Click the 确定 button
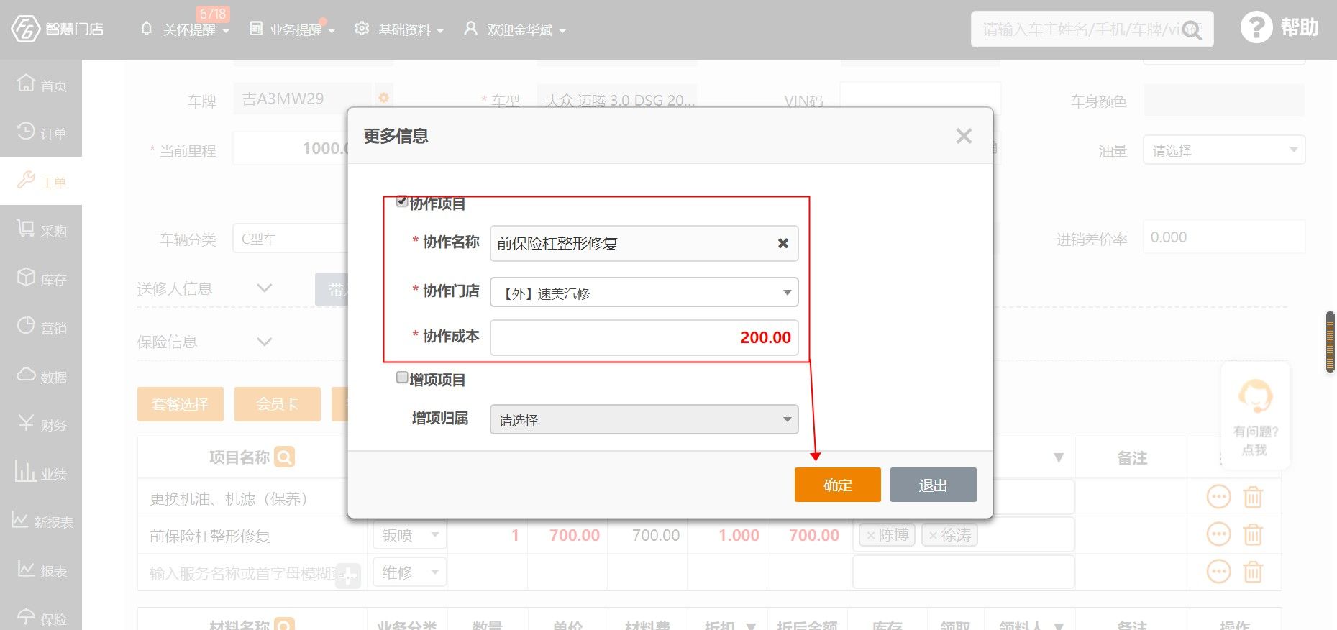The width and height of the screenshot is (1337, 630). [837, 485]
